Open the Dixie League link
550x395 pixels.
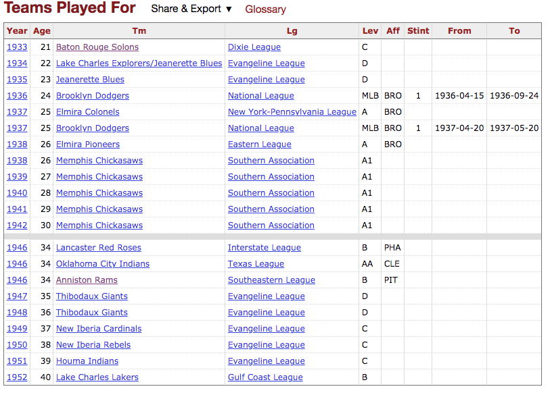254,47
